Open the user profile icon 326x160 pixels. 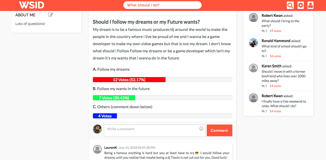[310, 5]
